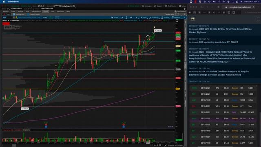
Task: Click the chart high price bubble
Action: 158,31
